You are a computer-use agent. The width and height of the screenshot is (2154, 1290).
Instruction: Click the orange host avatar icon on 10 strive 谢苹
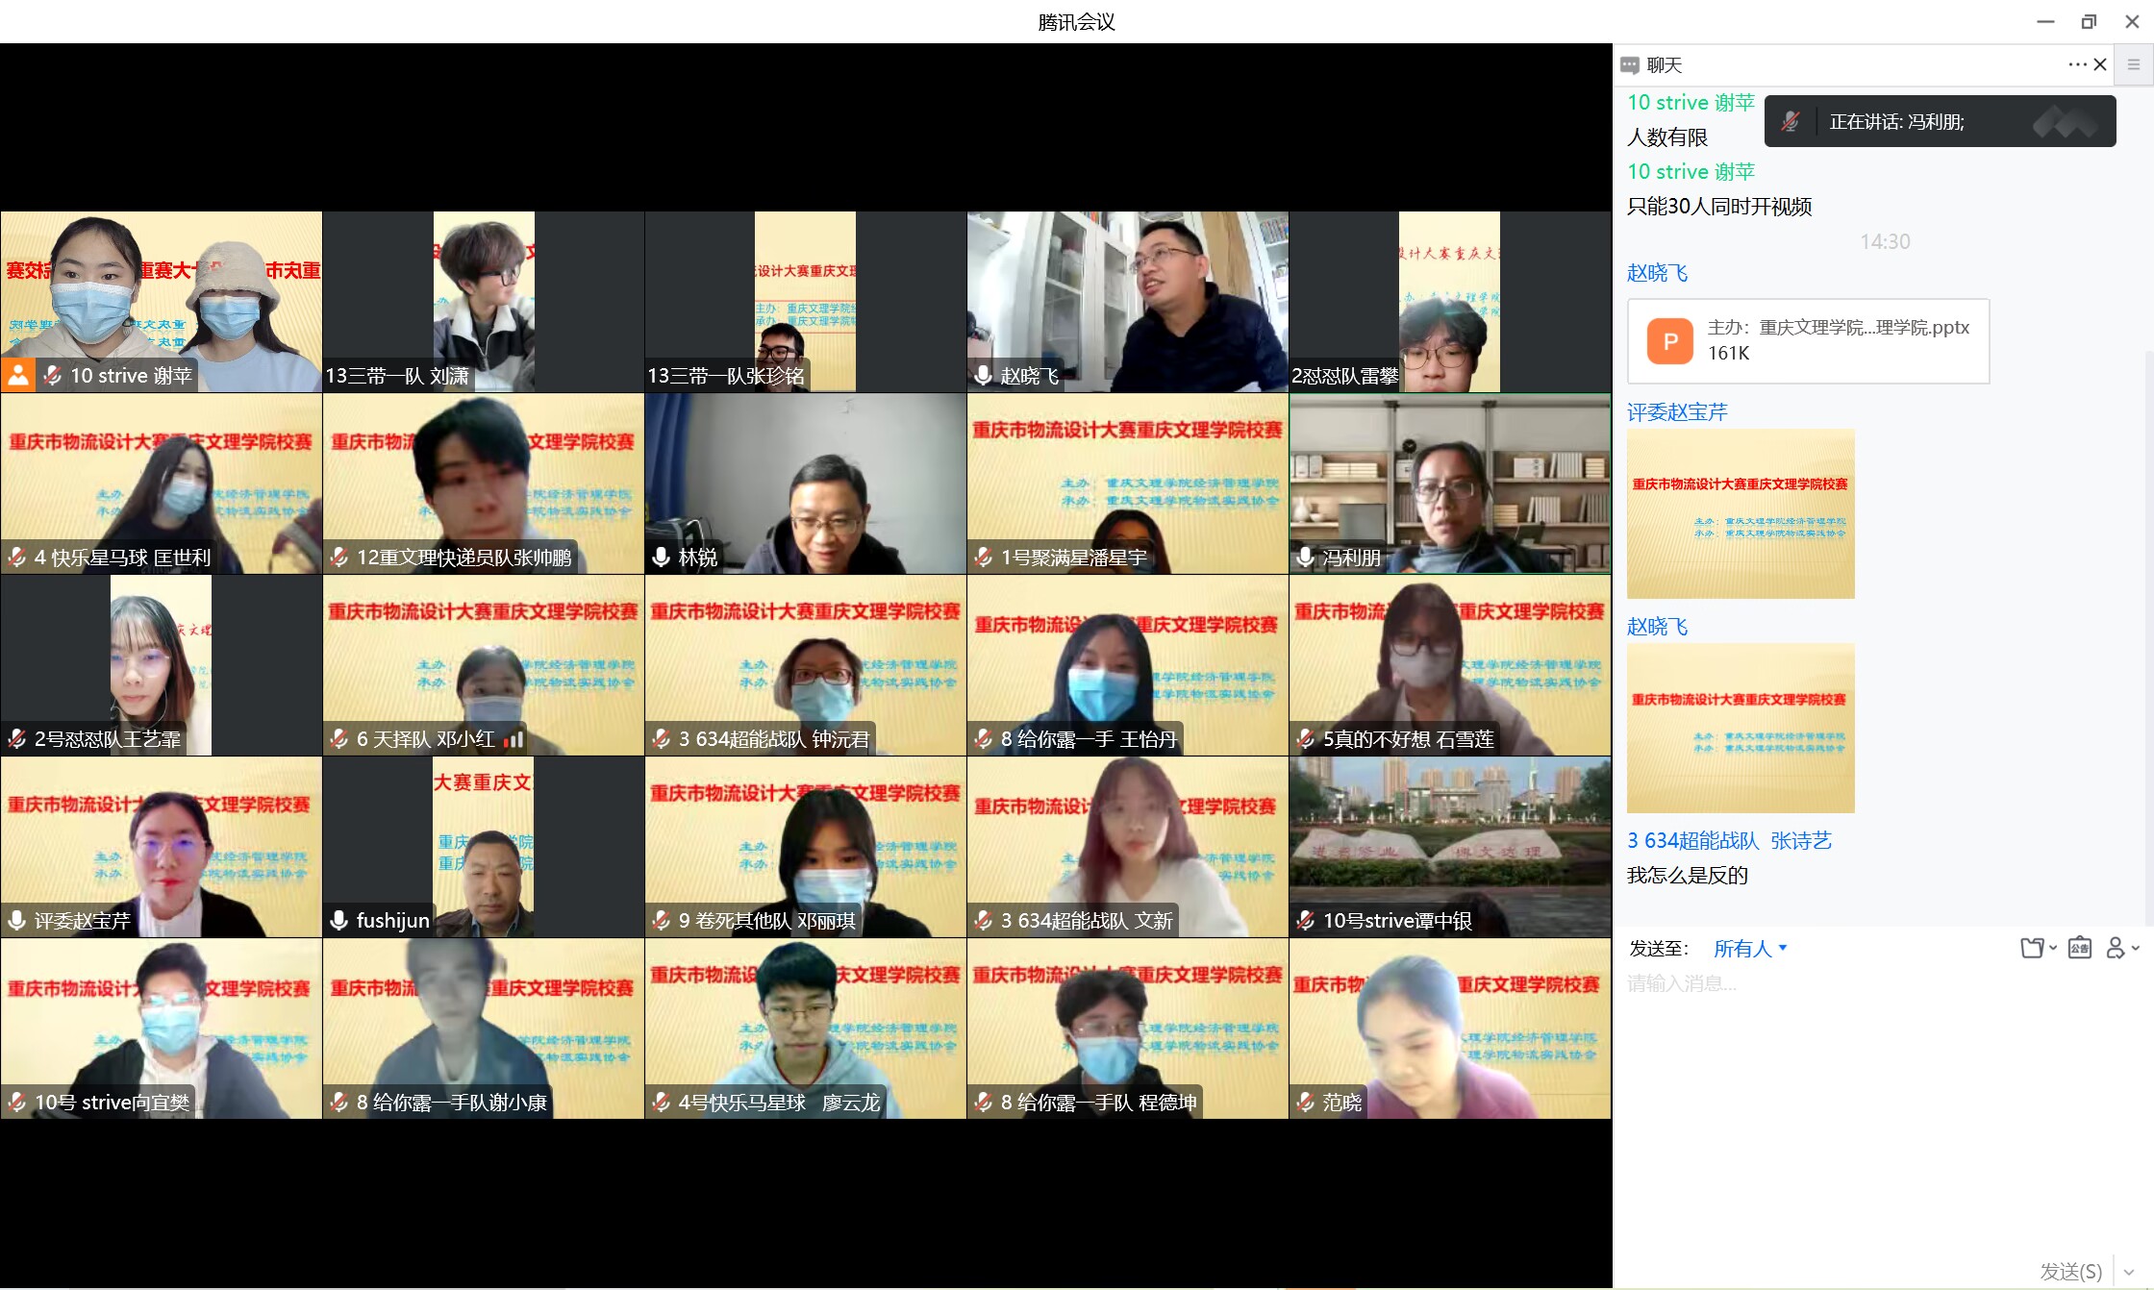click(18, 375)
